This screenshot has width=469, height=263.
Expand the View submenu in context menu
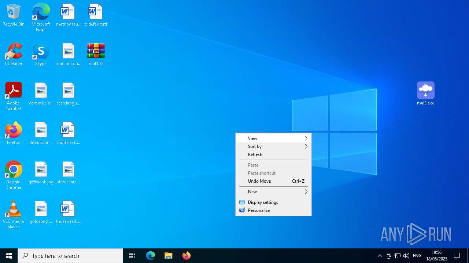click(x=273, y=138)
